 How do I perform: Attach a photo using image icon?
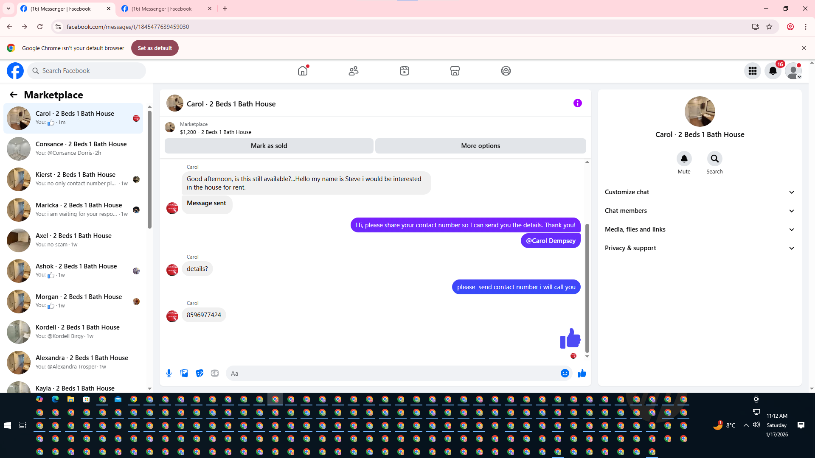click(184, 373)
